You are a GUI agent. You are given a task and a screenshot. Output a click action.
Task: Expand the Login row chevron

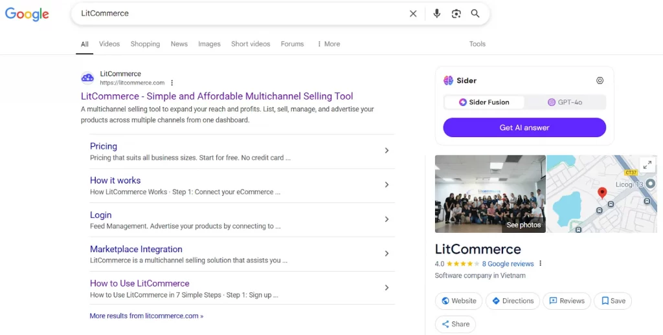(387, 219)
